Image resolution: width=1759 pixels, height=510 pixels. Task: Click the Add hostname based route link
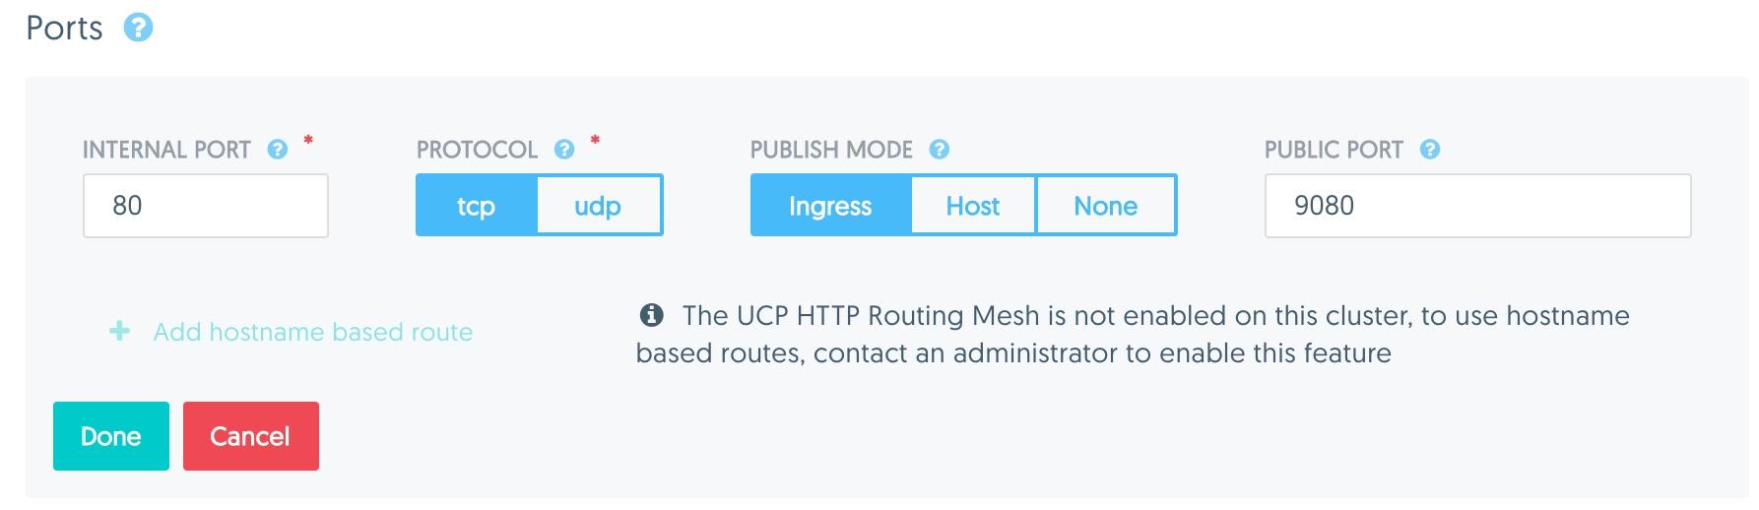(313, 332)
